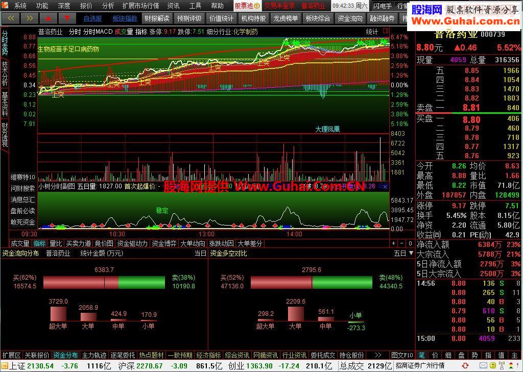Click the 闪电手 button
The height and width of the screenshot is (372, 523).
382,6
